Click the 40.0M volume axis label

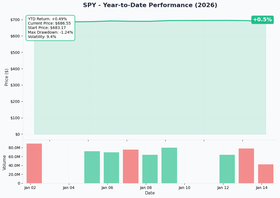coord(14,165)
